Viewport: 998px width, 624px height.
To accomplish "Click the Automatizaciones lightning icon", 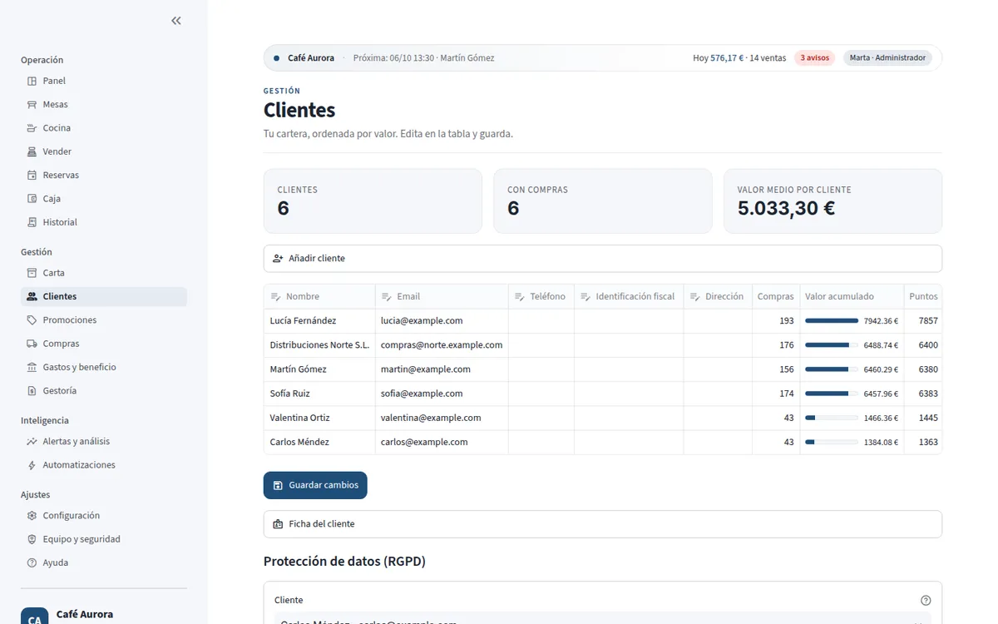I will (x=32, y=465).
